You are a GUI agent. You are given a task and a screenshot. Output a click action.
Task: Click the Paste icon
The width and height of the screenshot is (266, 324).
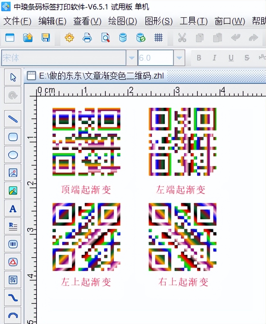pos(217,38)
